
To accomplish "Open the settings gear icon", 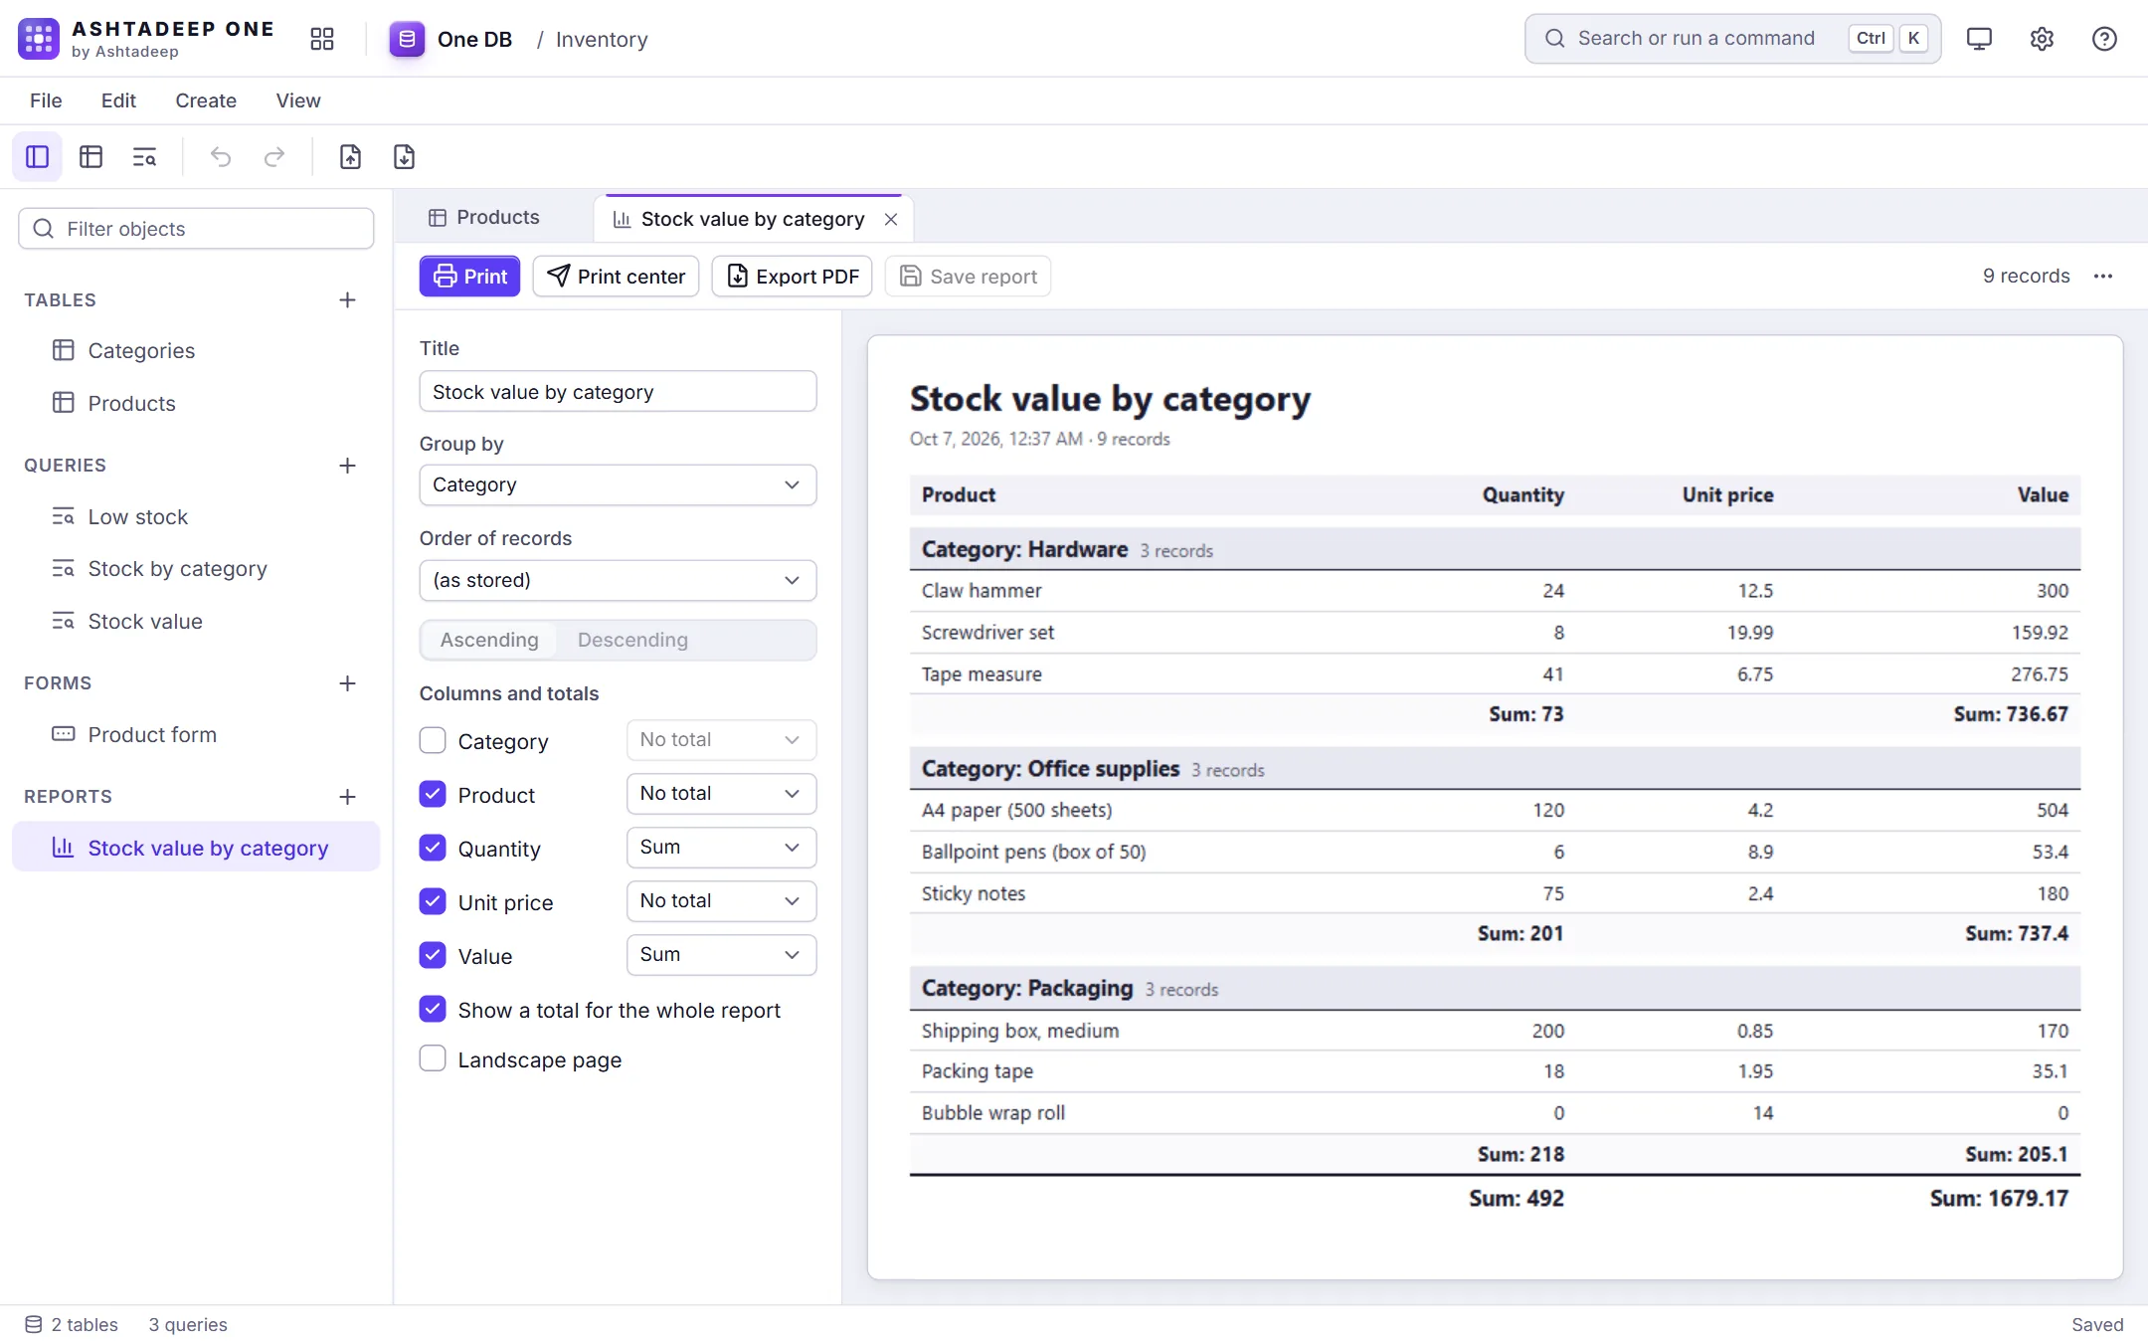I will coord(2042,39).
